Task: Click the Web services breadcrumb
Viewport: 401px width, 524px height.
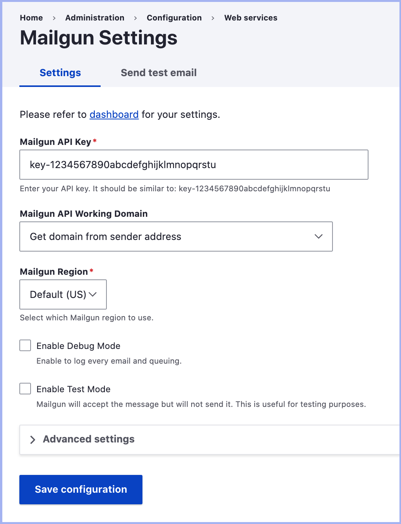Action: pyautogui.click(x=250, y=18)
